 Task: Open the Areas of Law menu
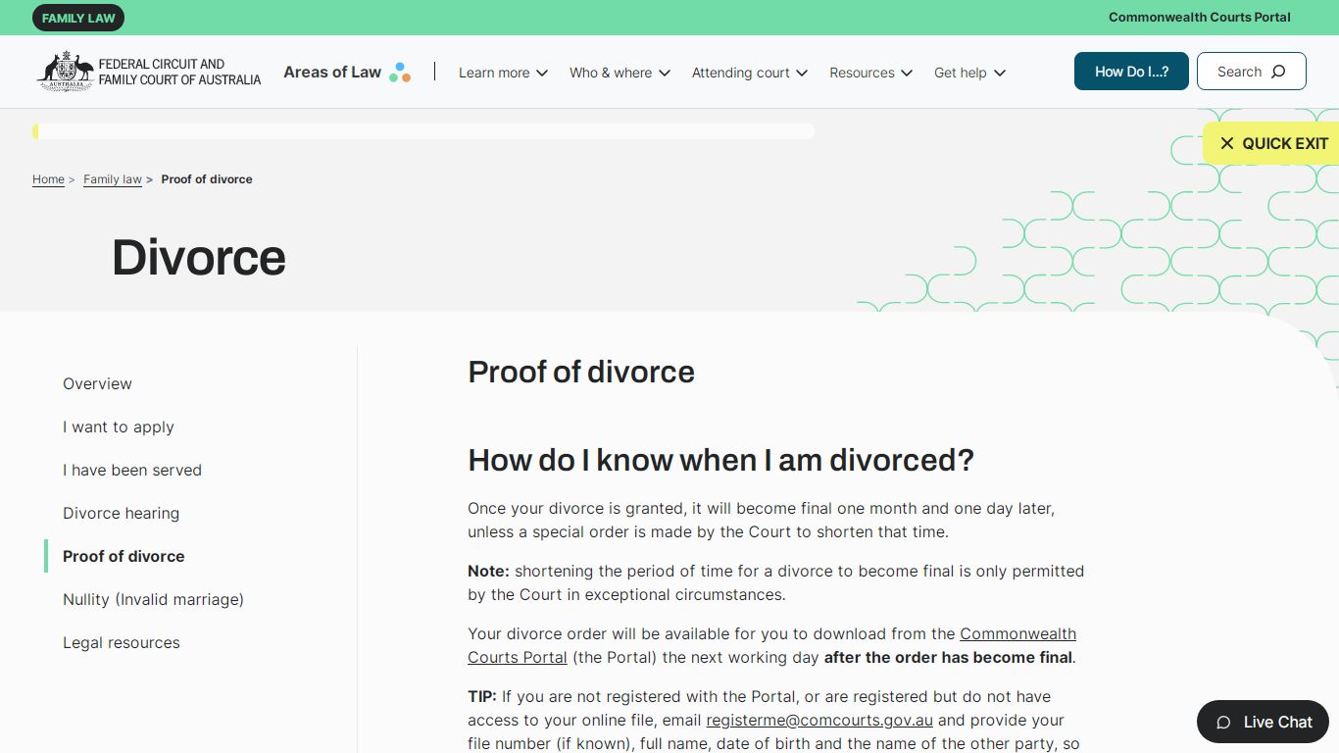[x=347, y=73]
